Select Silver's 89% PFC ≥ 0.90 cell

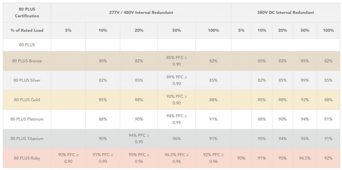pyautogui.click(x=177, y=80)
